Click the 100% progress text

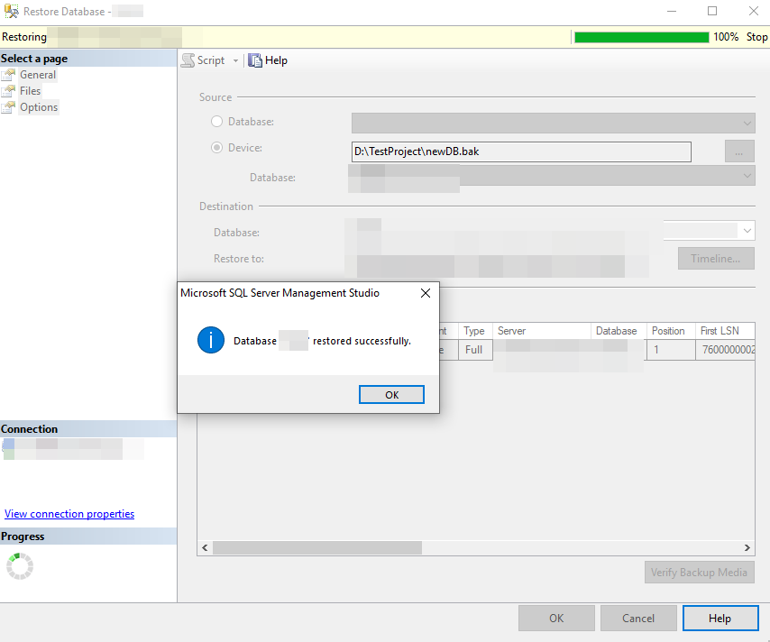726,37
